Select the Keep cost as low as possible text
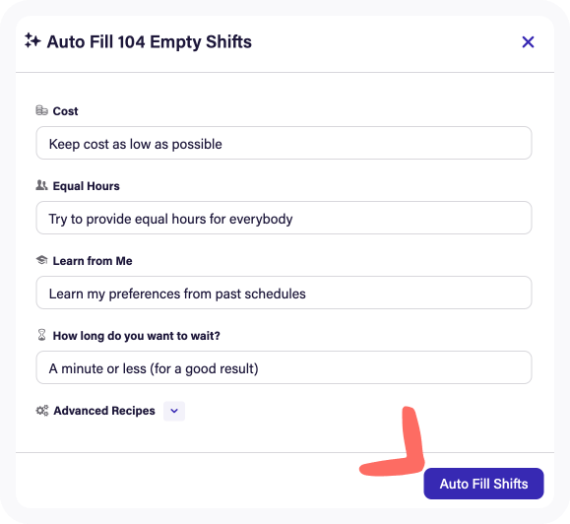Screen dimensions: 570x524 136,144
